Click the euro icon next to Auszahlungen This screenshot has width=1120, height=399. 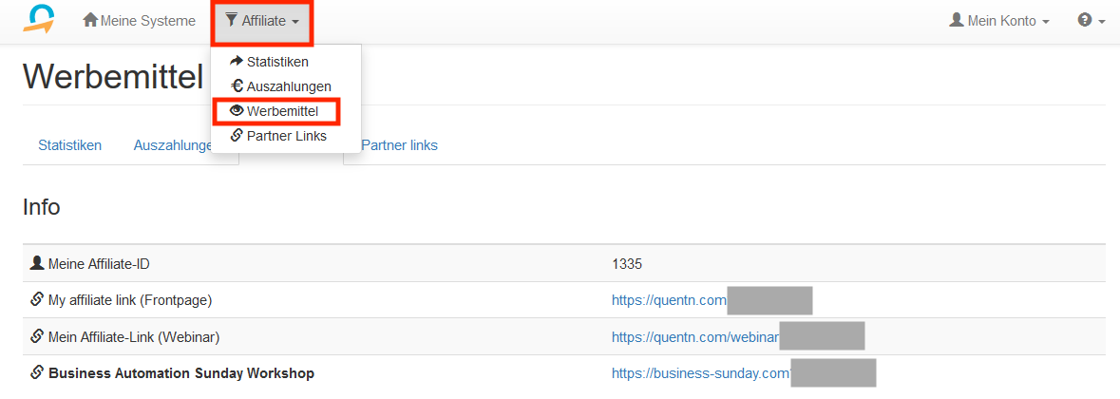(x=237, y=86)
